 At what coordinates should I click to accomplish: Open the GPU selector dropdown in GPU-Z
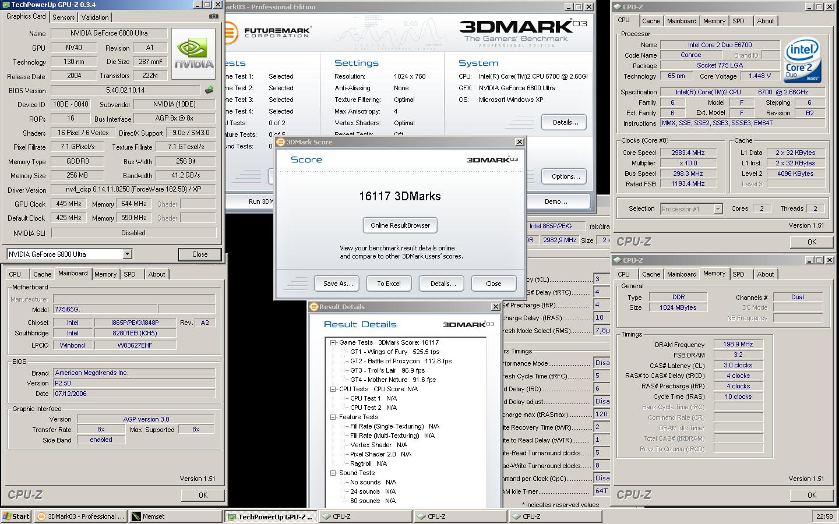coord(128,254)
